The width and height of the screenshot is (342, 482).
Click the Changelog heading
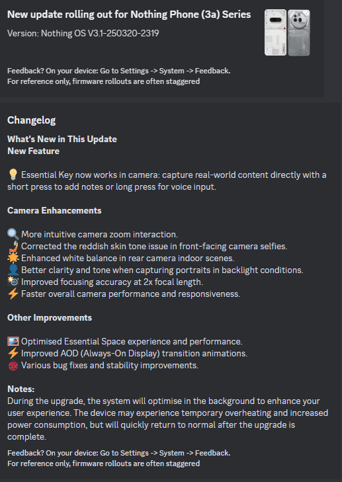point(31,120)
